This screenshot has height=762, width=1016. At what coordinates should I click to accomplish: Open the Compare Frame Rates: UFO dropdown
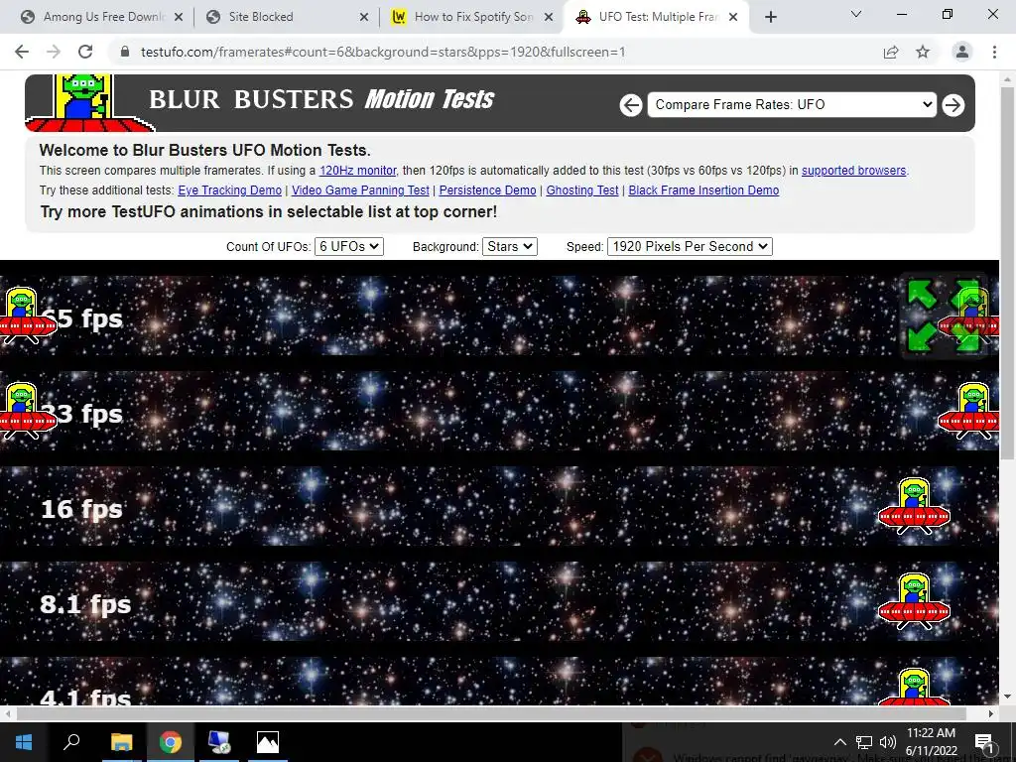(x=792, y=104)
